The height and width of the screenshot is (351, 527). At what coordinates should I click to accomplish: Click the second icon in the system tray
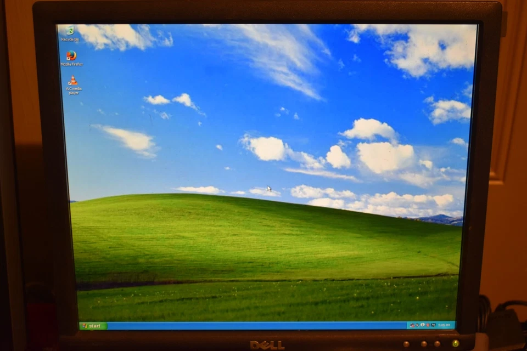417,325
